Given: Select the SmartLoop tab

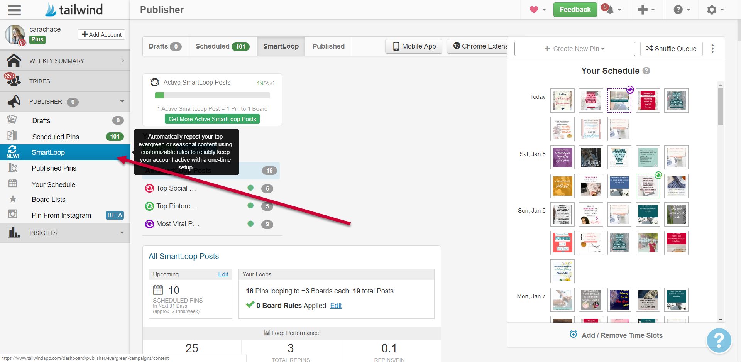Looking at the screenshot, I should (x=281, y=46).
